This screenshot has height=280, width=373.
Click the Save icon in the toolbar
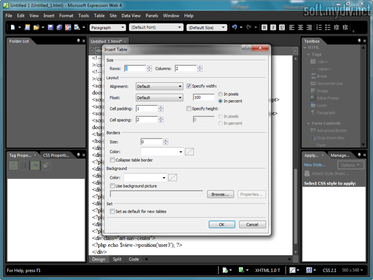pyautogui.click(x=50, y=27)
